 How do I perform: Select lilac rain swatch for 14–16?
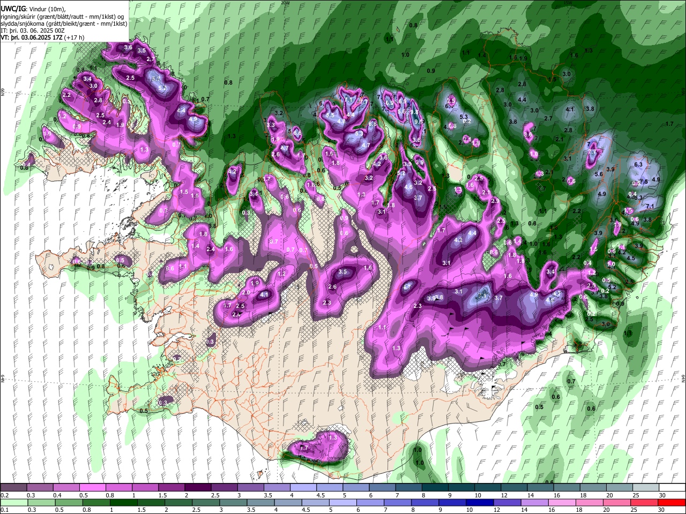pyautogui.click(x=535, y=503)
